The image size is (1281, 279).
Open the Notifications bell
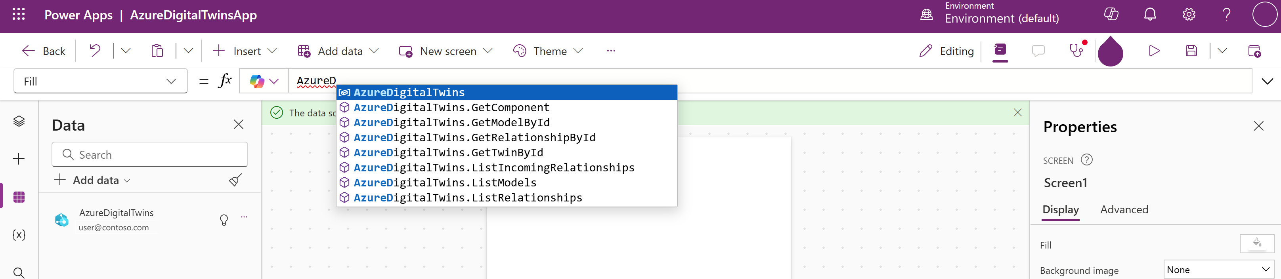point(1150,14)
